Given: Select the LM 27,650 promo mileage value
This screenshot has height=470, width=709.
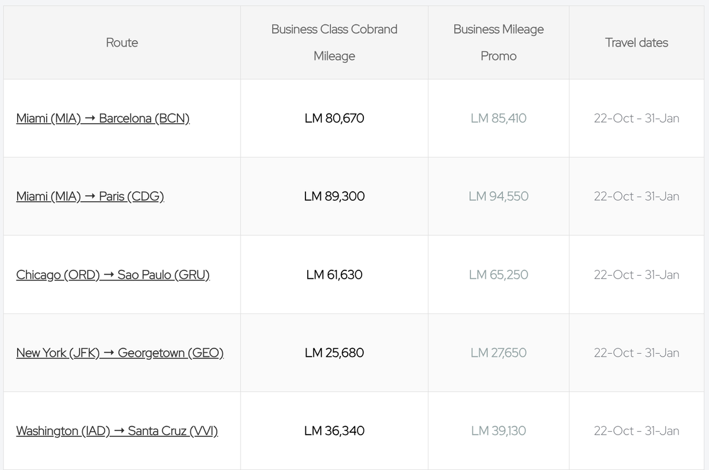Looking at the screenshot, I should [x=499, y=353].
